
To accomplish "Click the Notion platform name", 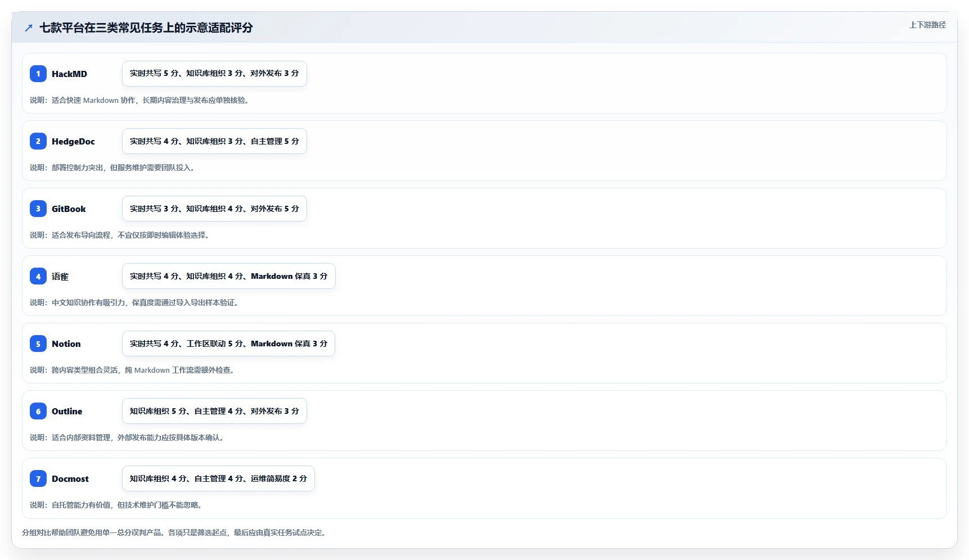I will coord(66,344).
